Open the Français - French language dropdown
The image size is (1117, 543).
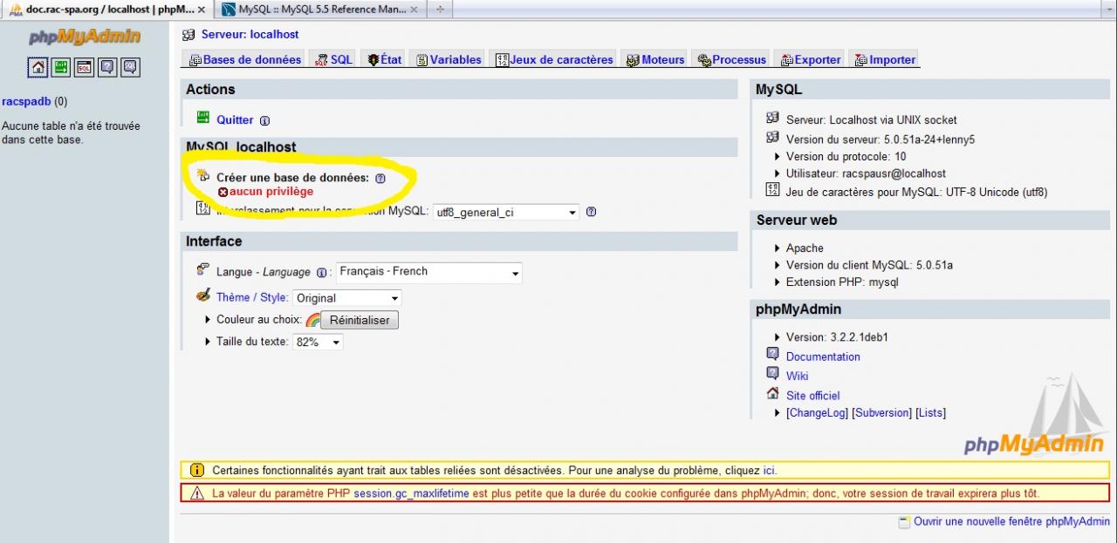(428, 272)
